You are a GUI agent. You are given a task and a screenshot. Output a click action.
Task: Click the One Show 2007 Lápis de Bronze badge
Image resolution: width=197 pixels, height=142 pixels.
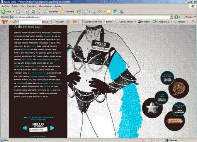(179, 109)
